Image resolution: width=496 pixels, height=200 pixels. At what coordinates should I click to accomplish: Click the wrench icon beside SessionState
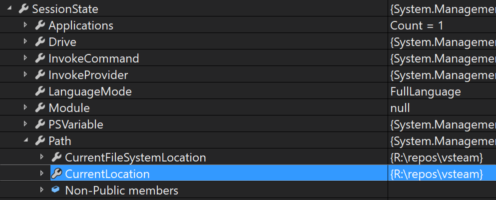(23, 9)
